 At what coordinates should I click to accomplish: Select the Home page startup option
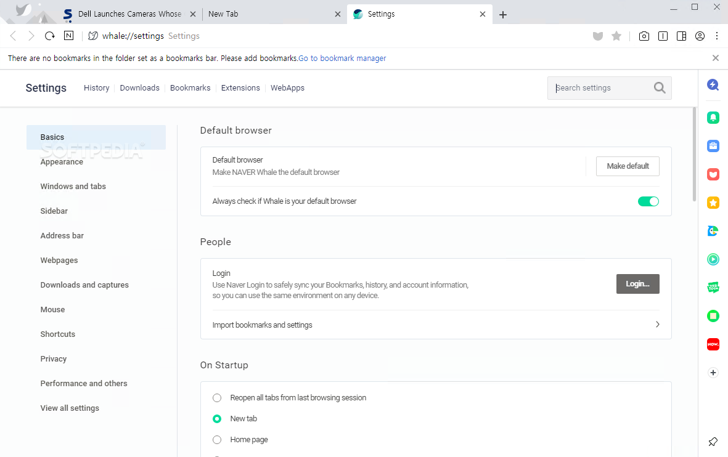(x=217, y=439)
